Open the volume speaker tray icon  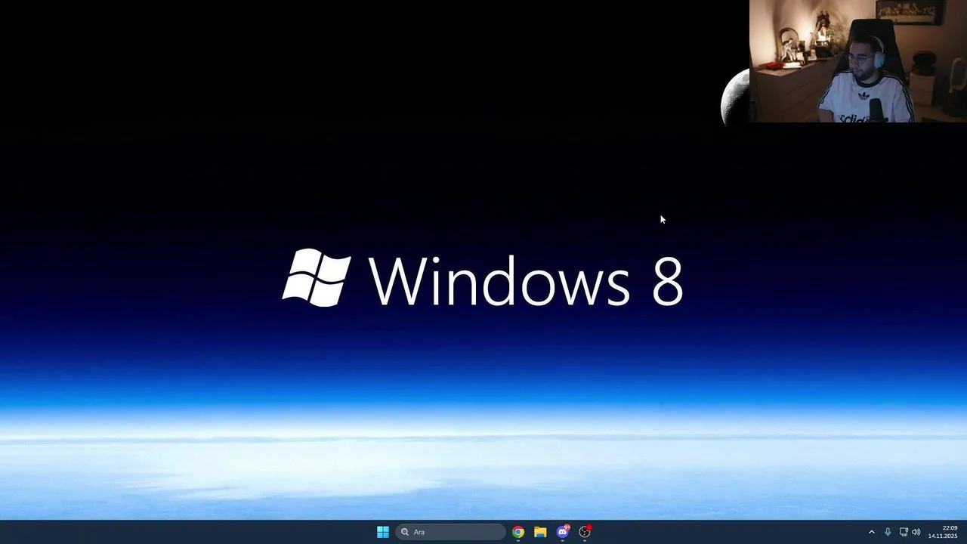(x=916, y=532)
